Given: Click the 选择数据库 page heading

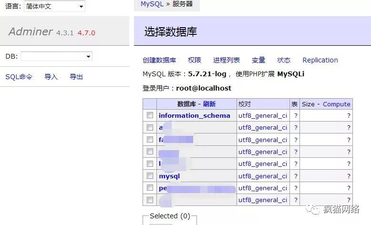Looking at the screenshot, I should tap(171, 31).
